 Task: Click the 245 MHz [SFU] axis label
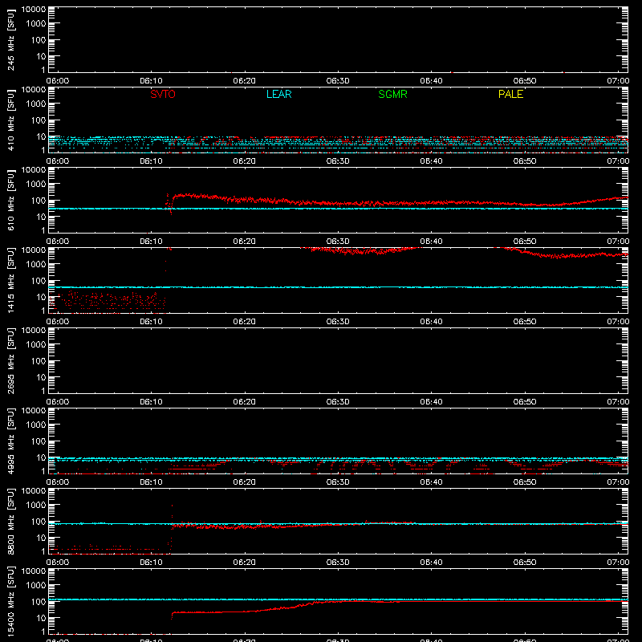click(11, 39)
